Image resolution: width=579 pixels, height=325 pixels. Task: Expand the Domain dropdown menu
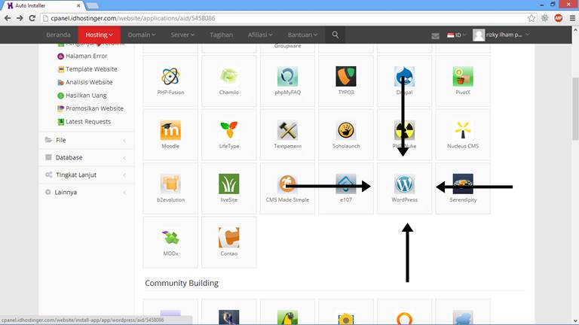(x=142, y=35)
